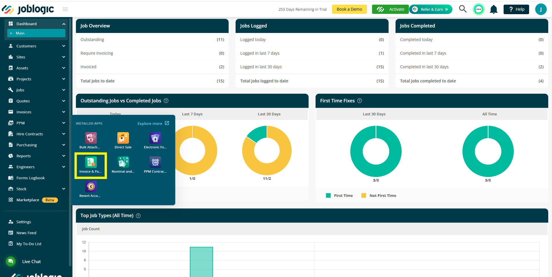Click the Logged in last 7 days row
Screen dimensions: 552x277
click(312, 53)
